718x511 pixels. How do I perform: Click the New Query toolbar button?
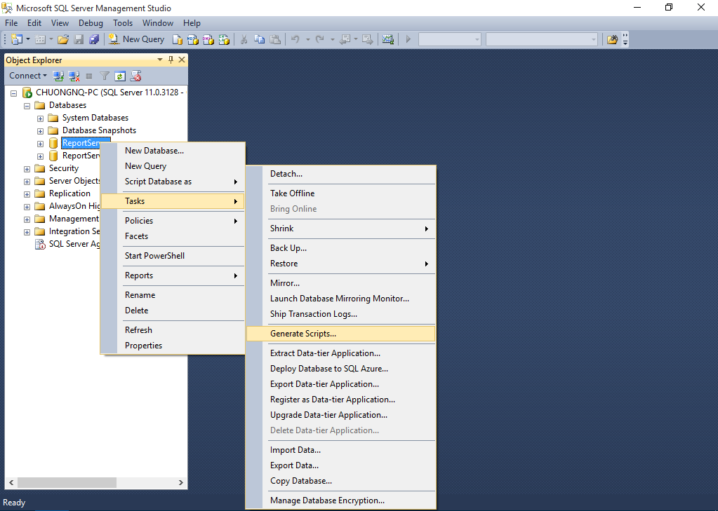[136, 39]
